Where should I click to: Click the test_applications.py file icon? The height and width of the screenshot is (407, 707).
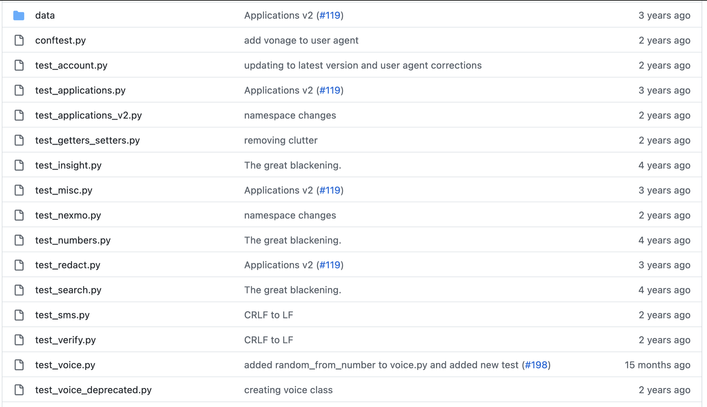tap(19, 90)
